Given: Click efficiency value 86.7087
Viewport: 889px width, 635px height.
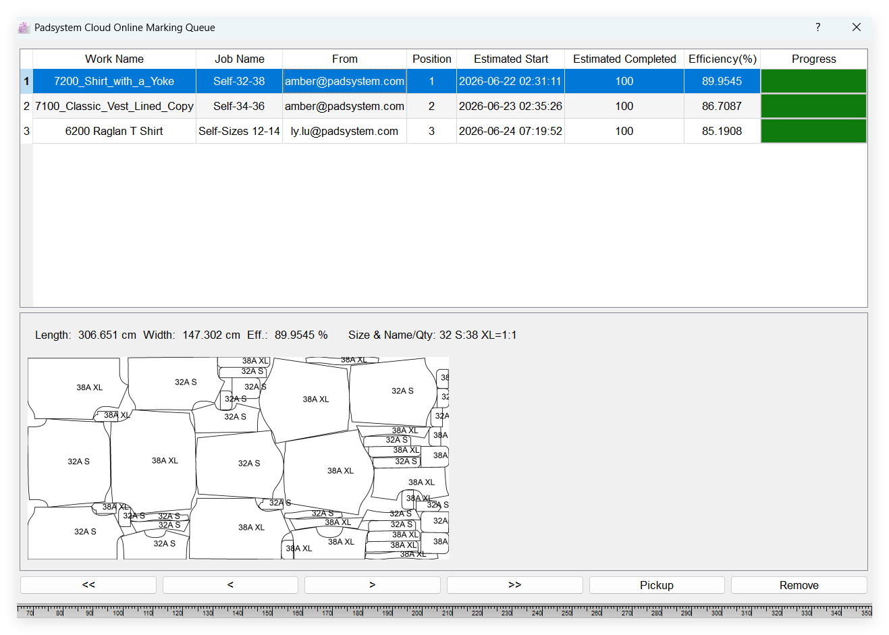Looking at the screenshot, I should 722,106.
